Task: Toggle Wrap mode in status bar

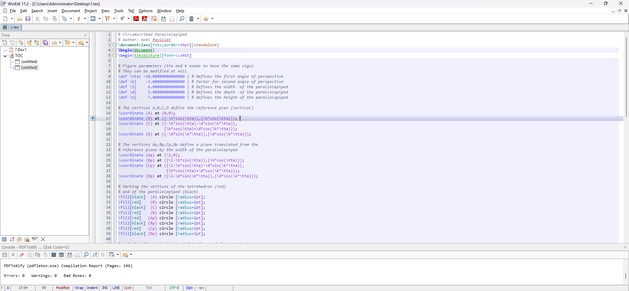Action: coord(79,288)
